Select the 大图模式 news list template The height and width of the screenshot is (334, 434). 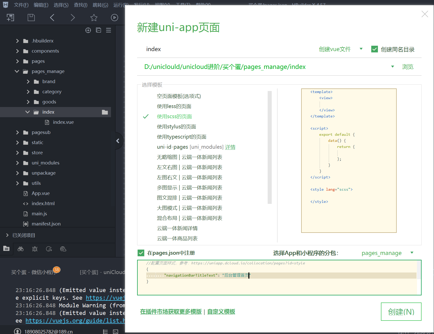click(x=189, y=208)
